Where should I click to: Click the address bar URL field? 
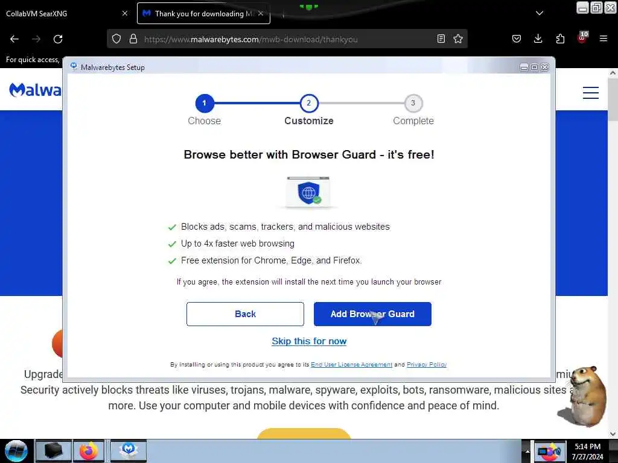[x=288, y=39]
